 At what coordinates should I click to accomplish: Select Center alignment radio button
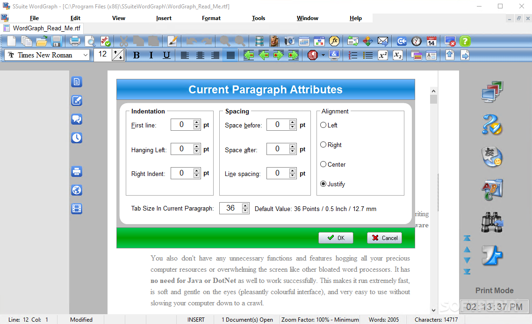tap(324, 164)
